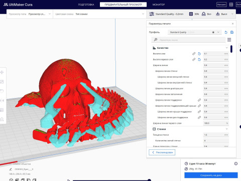
Task: Click the print settings sliders icon
Action: pyautogui.click(x=152, y=14)
